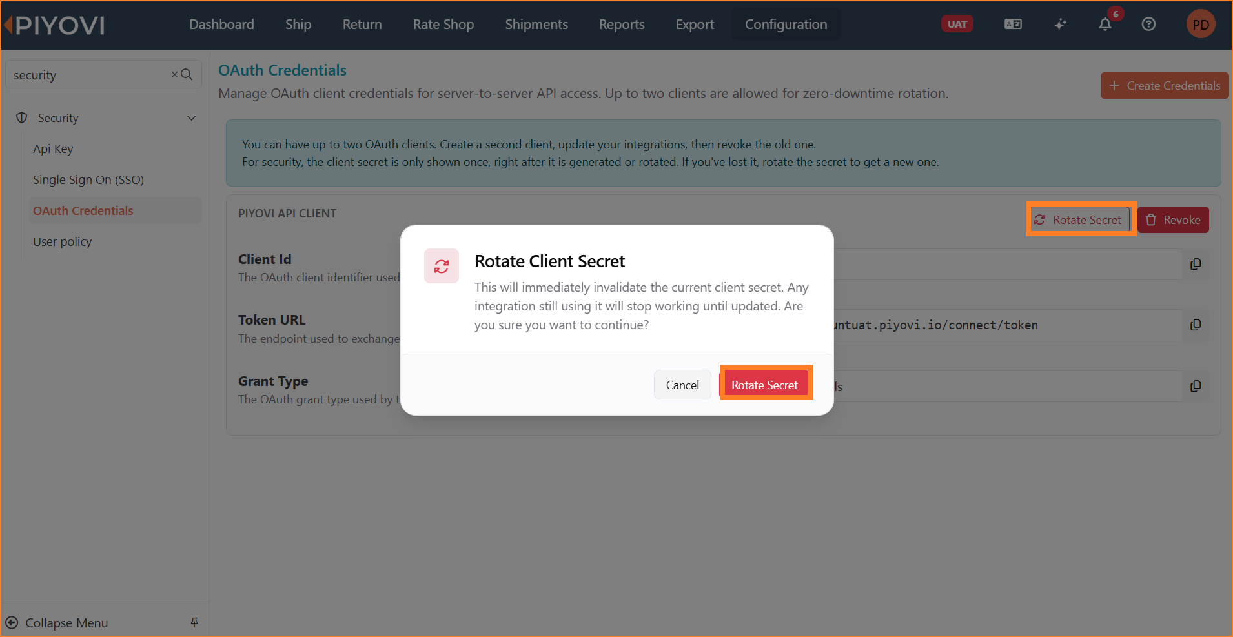Viewport: 1233px width, 637px height.
Task: Select Single Sign On (SSO) in sidebar
Action: tap(88, 180)
